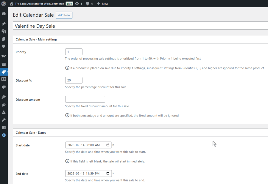Select the highlighted sales tag sidebar icon
The height and width of the screenshot is (184, 268).
(x=4, y=72)
